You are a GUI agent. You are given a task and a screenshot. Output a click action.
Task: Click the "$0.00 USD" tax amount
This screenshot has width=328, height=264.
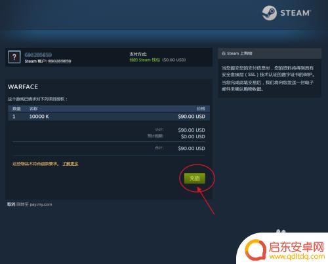click(193, 136)
